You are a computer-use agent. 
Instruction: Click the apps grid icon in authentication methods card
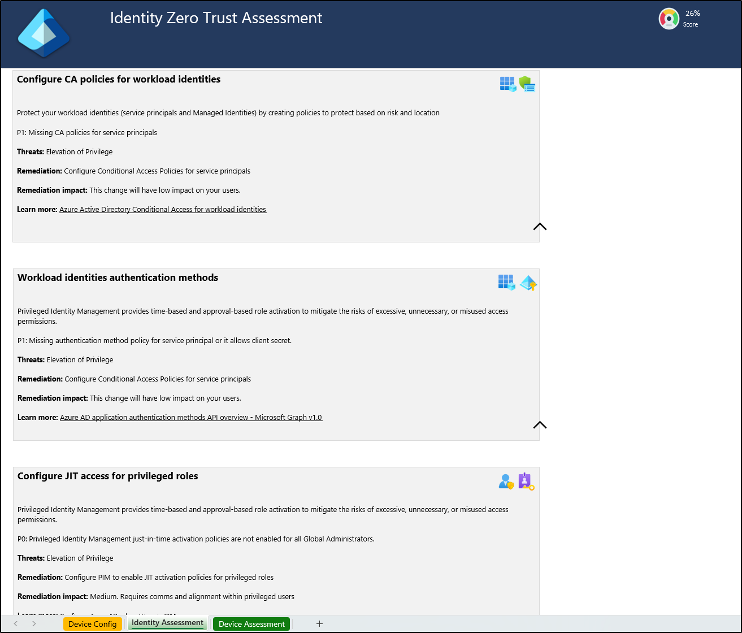pyautogui.click(x=507, y=282)
